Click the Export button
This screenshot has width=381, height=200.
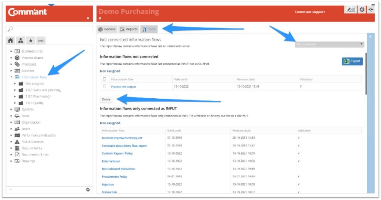coord(352,61)
